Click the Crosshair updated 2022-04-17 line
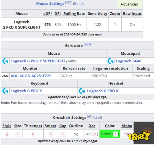The image size is (155, 145). [67, 141]
